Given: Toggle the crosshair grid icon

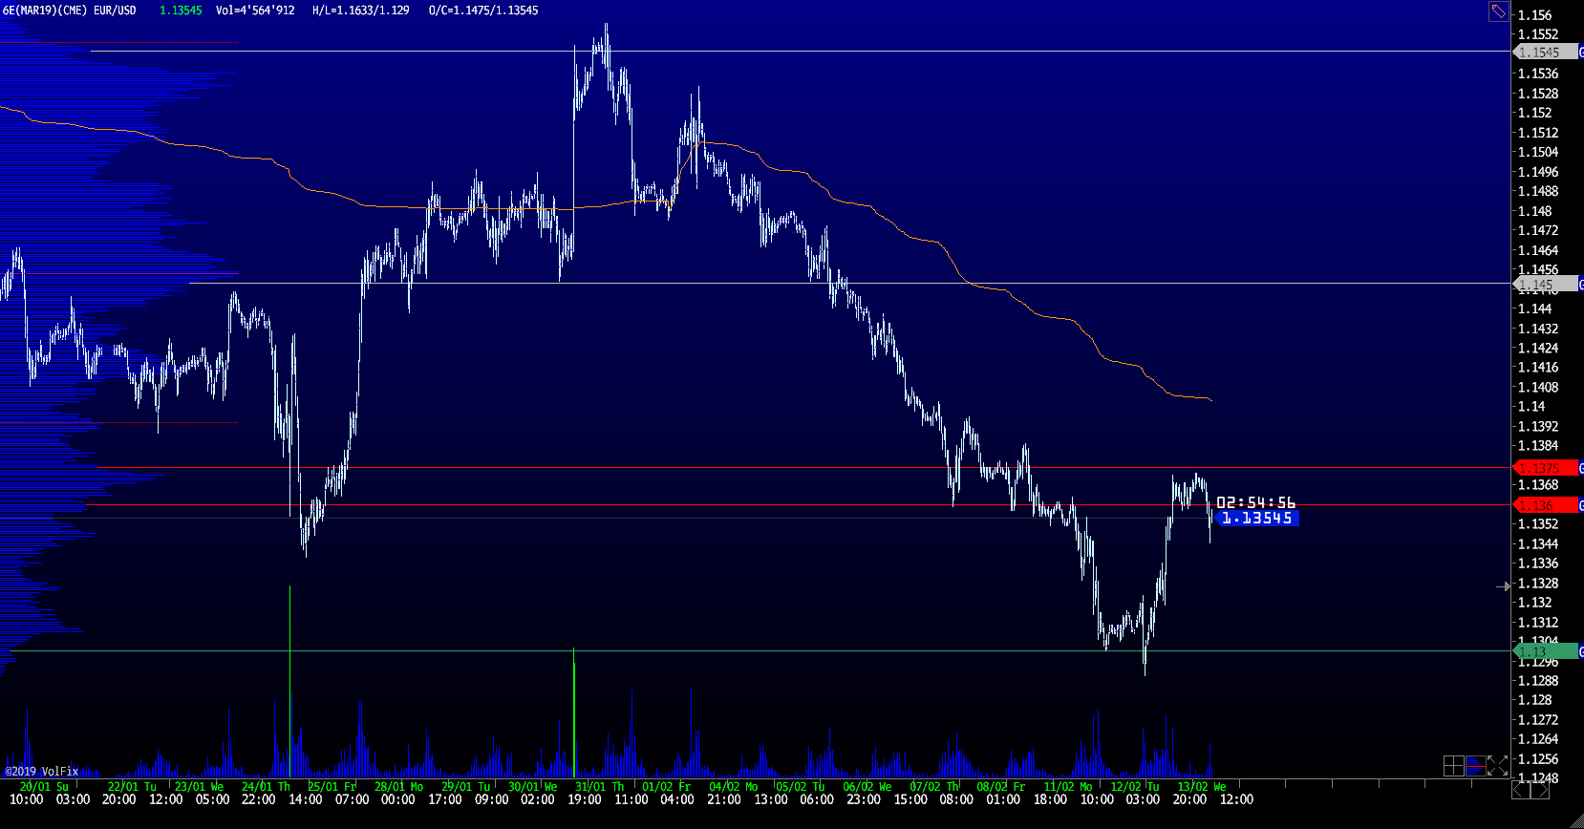Looking at the screenshot, I should 1453,765.
